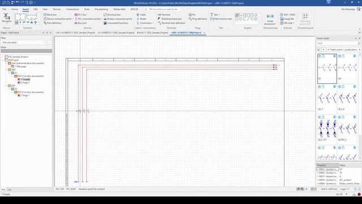This screenshot has width=362, height=204.
Task: Favorite the Q2 symbol with its star
Action: tap(339, 56)
